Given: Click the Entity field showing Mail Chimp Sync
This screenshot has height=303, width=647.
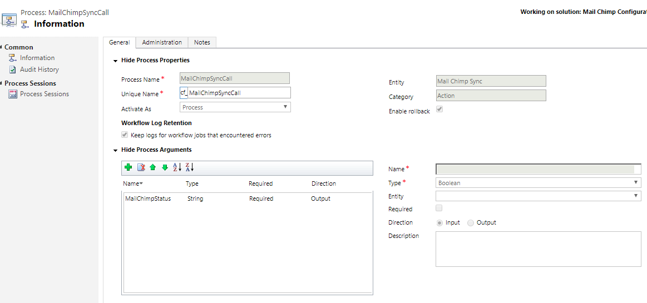Looking at the screenshot, I should coord(491,81).
